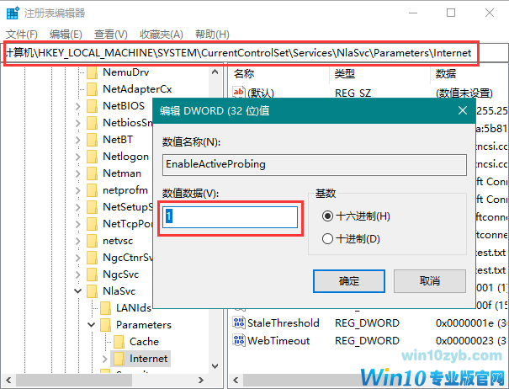Select the Cache folder icon

[119, 342]
